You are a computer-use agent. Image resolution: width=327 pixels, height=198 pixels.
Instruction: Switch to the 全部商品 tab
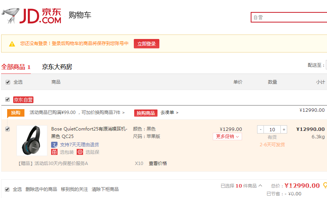click(x=16, y=67)
